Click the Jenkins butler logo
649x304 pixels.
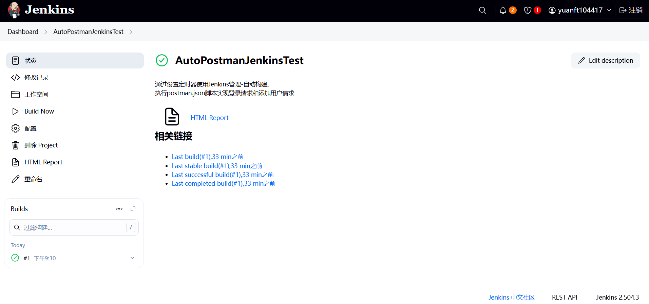[14, 10]
